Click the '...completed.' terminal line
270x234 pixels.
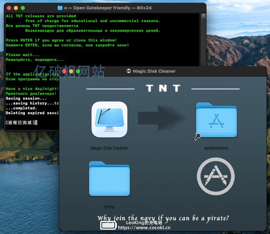(x=21, y=108)
